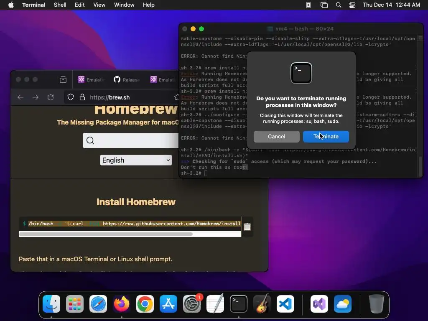This screenshot has height=321, width=428.
Task: Click the "Checking for sudo access" line
Action: point(279,161)
